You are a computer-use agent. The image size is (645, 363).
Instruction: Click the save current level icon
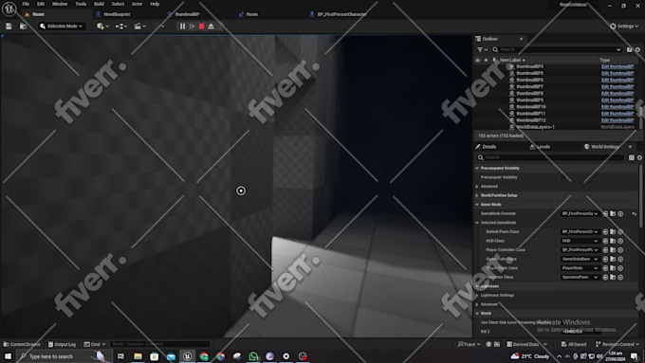[x=9, y=27]
